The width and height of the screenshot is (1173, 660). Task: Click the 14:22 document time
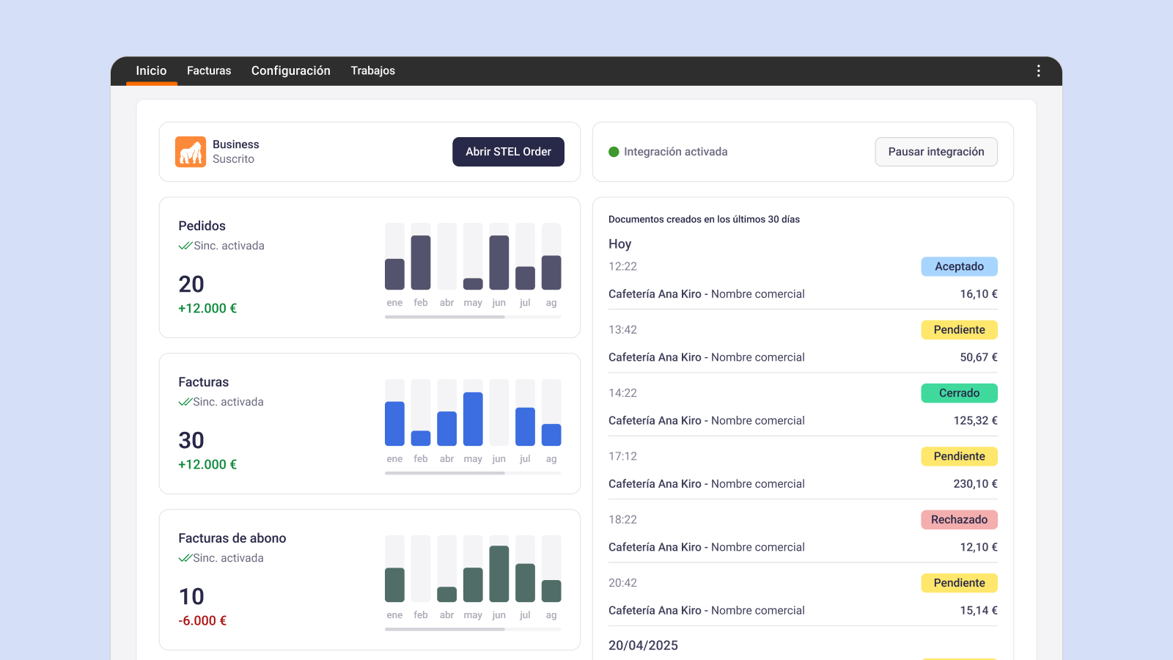[622, 393]
